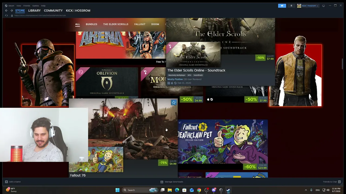Select the BUNDLES filter tab

(91, 24)
